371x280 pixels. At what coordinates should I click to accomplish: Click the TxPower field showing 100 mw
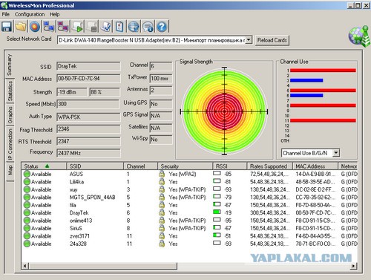[161, 78]
